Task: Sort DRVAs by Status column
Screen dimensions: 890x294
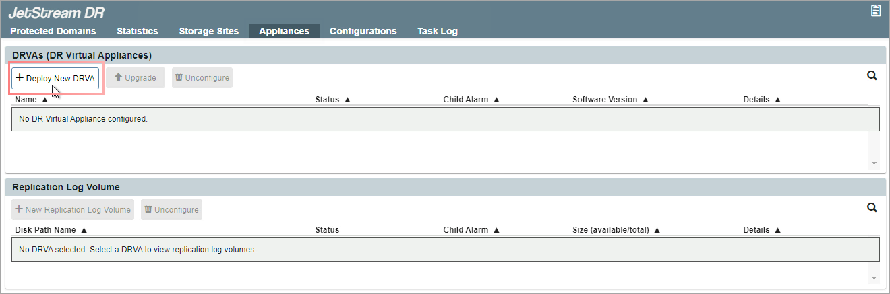Action: tap(333, 100)
